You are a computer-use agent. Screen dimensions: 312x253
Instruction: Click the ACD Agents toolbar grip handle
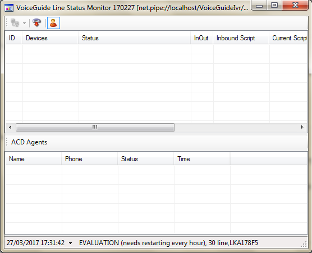pyautogui.click(x=7, y=142)
